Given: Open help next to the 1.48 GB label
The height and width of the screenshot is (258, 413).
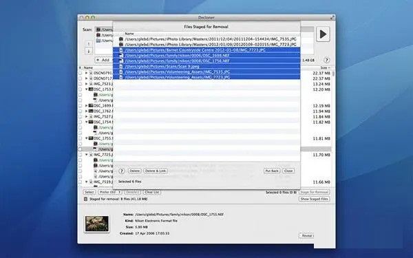Looking at the screenshot, I should point(326,60).
